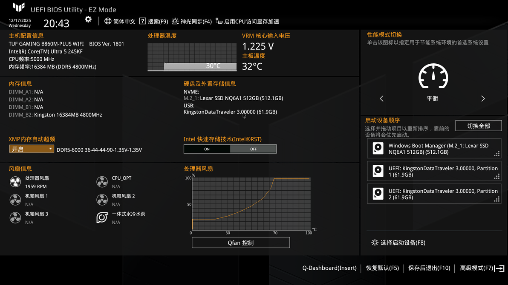Click the 20:43 clock time
Screen dimensions: 508x285
[x=56, y=23]
